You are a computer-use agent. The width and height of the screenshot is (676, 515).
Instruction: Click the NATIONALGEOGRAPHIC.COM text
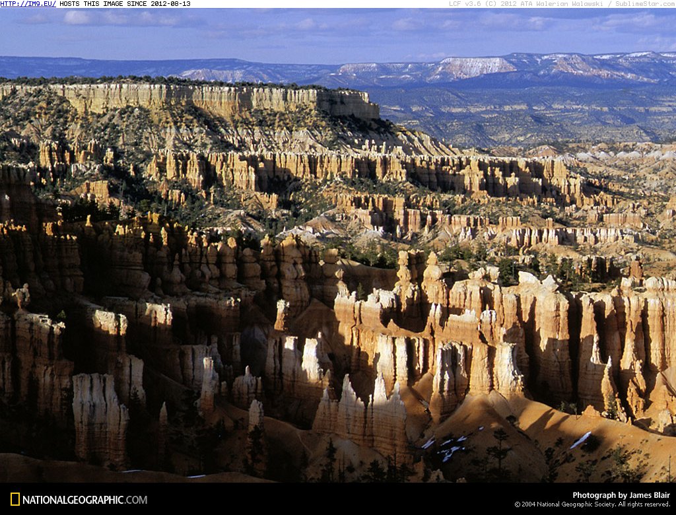point(84,500)
